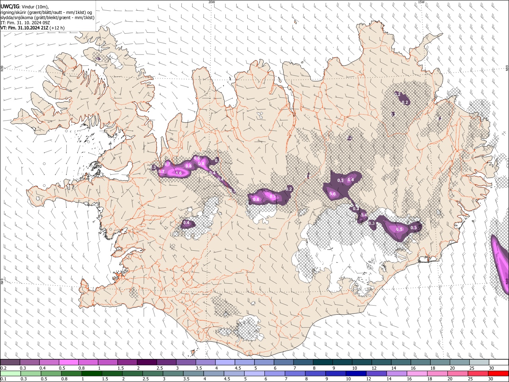The image size is (509, 382).
Task: Select top legend swatch between 0.8 and 1
Action: pos(88,363)
